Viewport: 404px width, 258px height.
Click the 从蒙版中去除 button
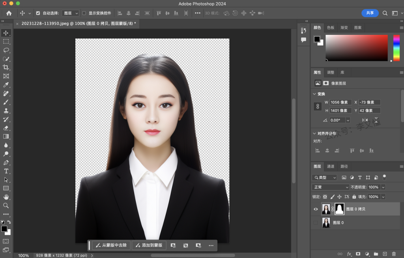click(x=111, y=245)
